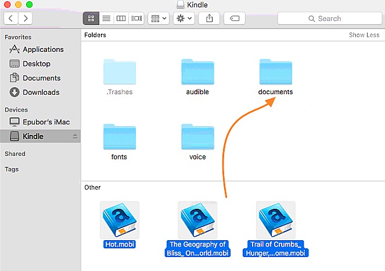Click the Edit Tags toolbar button

pos(235,19)
